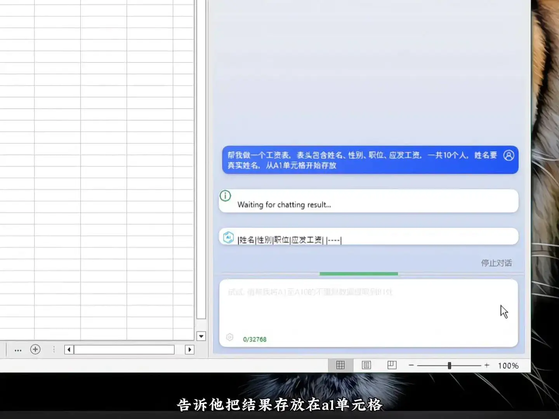Click 停止对话 to stop the AI chat

coord(497,263)
